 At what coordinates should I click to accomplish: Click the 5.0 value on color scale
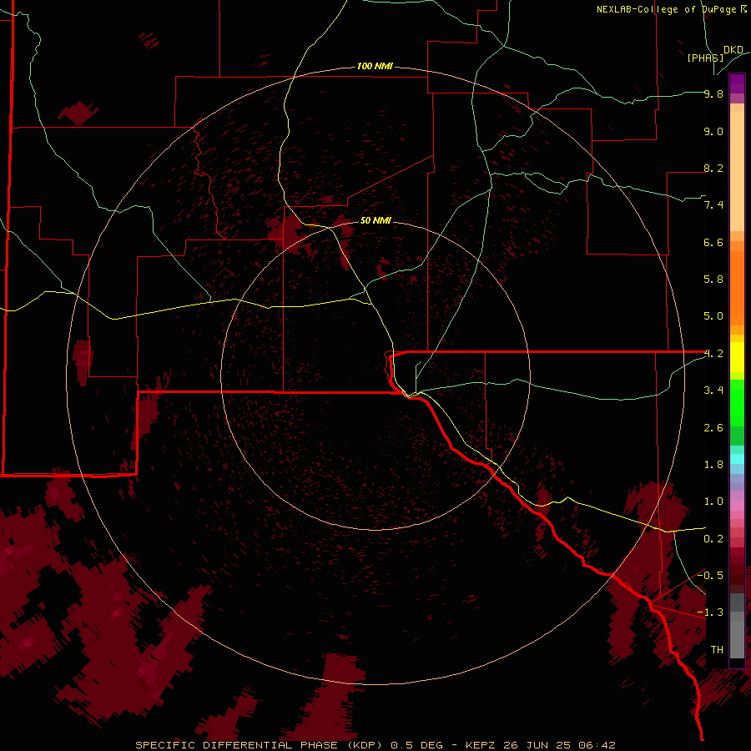(x=713, y=316)
